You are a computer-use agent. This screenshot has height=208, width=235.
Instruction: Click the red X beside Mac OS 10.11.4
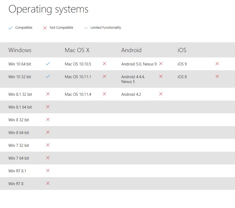pyautogui.click(x=104, y=94)
